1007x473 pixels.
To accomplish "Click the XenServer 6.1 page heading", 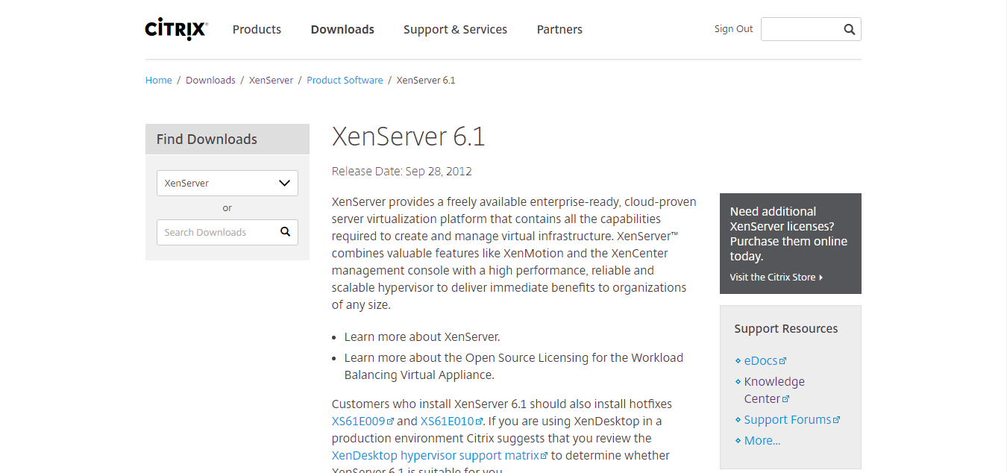I will click(x=409, y=137).
